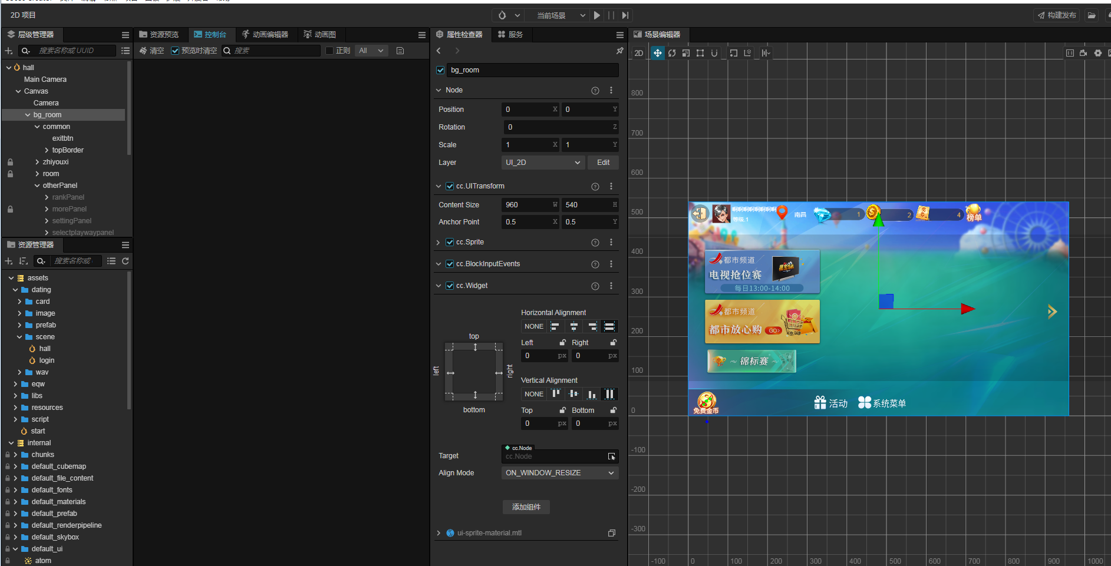The height and width of the screenshot is (566, 1111).
Task: Choose vertical top alignment icon in Widget
Action: pos(555,394)
